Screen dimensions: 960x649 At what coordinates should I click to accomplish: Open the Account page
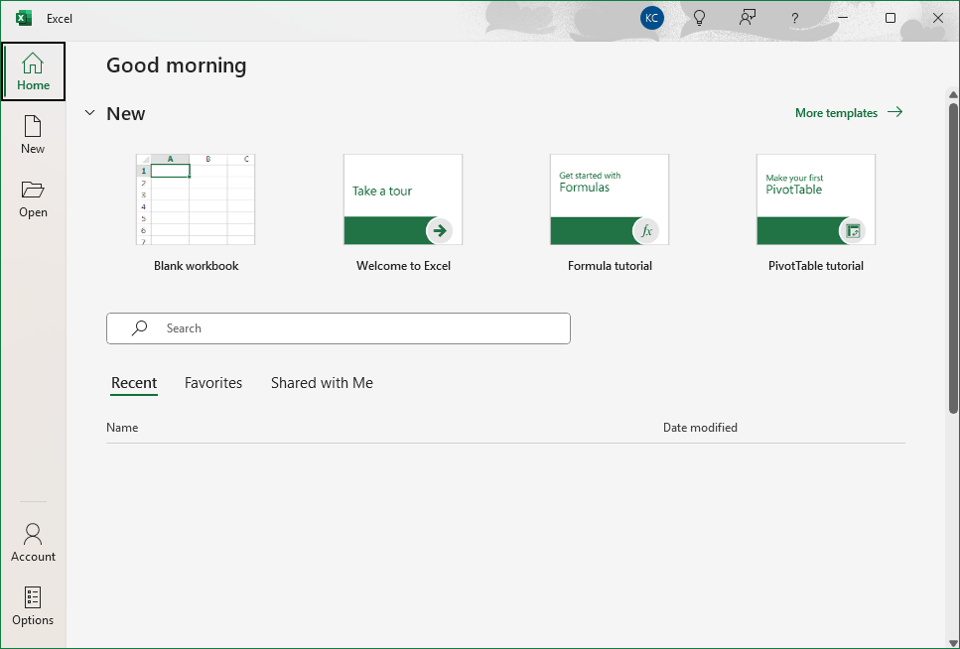coord(33,543)
